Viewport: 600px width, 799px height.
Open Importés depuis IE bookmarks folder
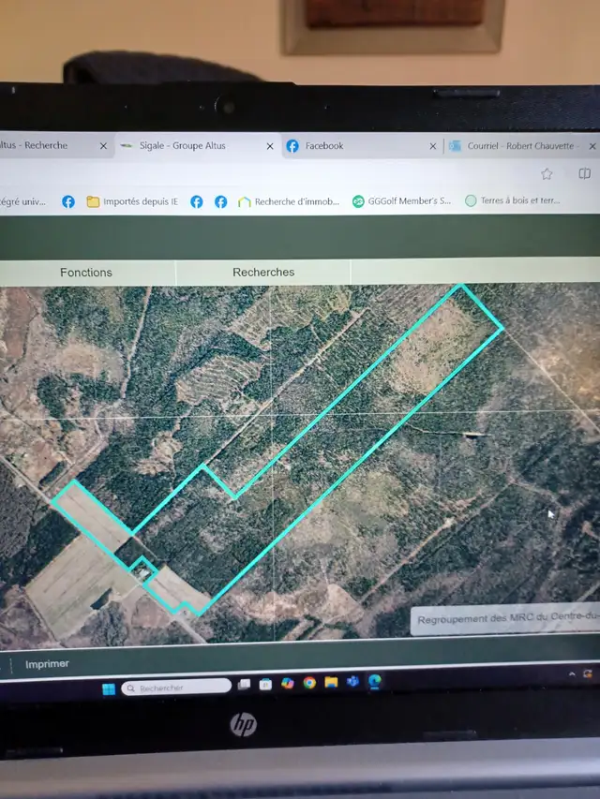(132, 201)
